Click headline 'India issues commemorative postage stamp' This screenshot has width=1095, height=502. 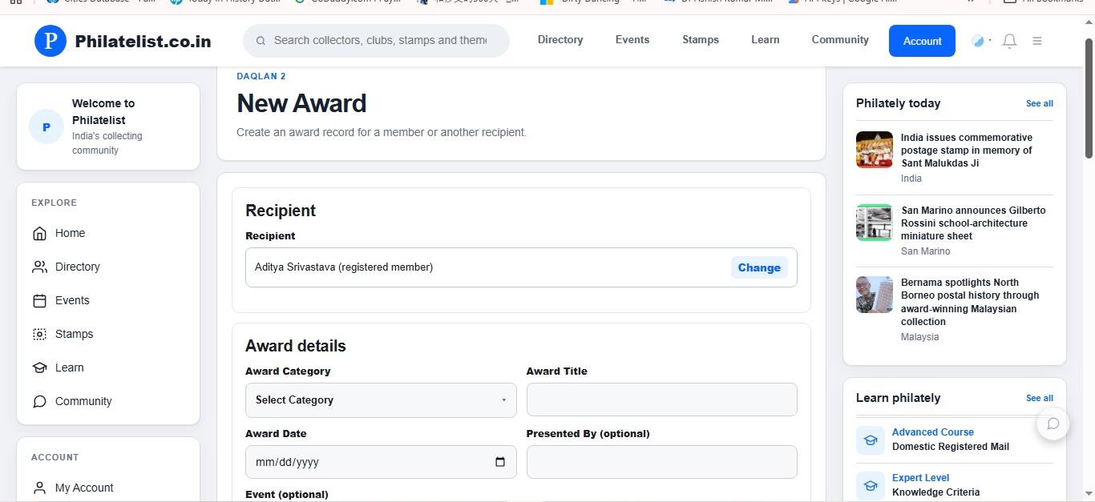(x=967, y=150)
